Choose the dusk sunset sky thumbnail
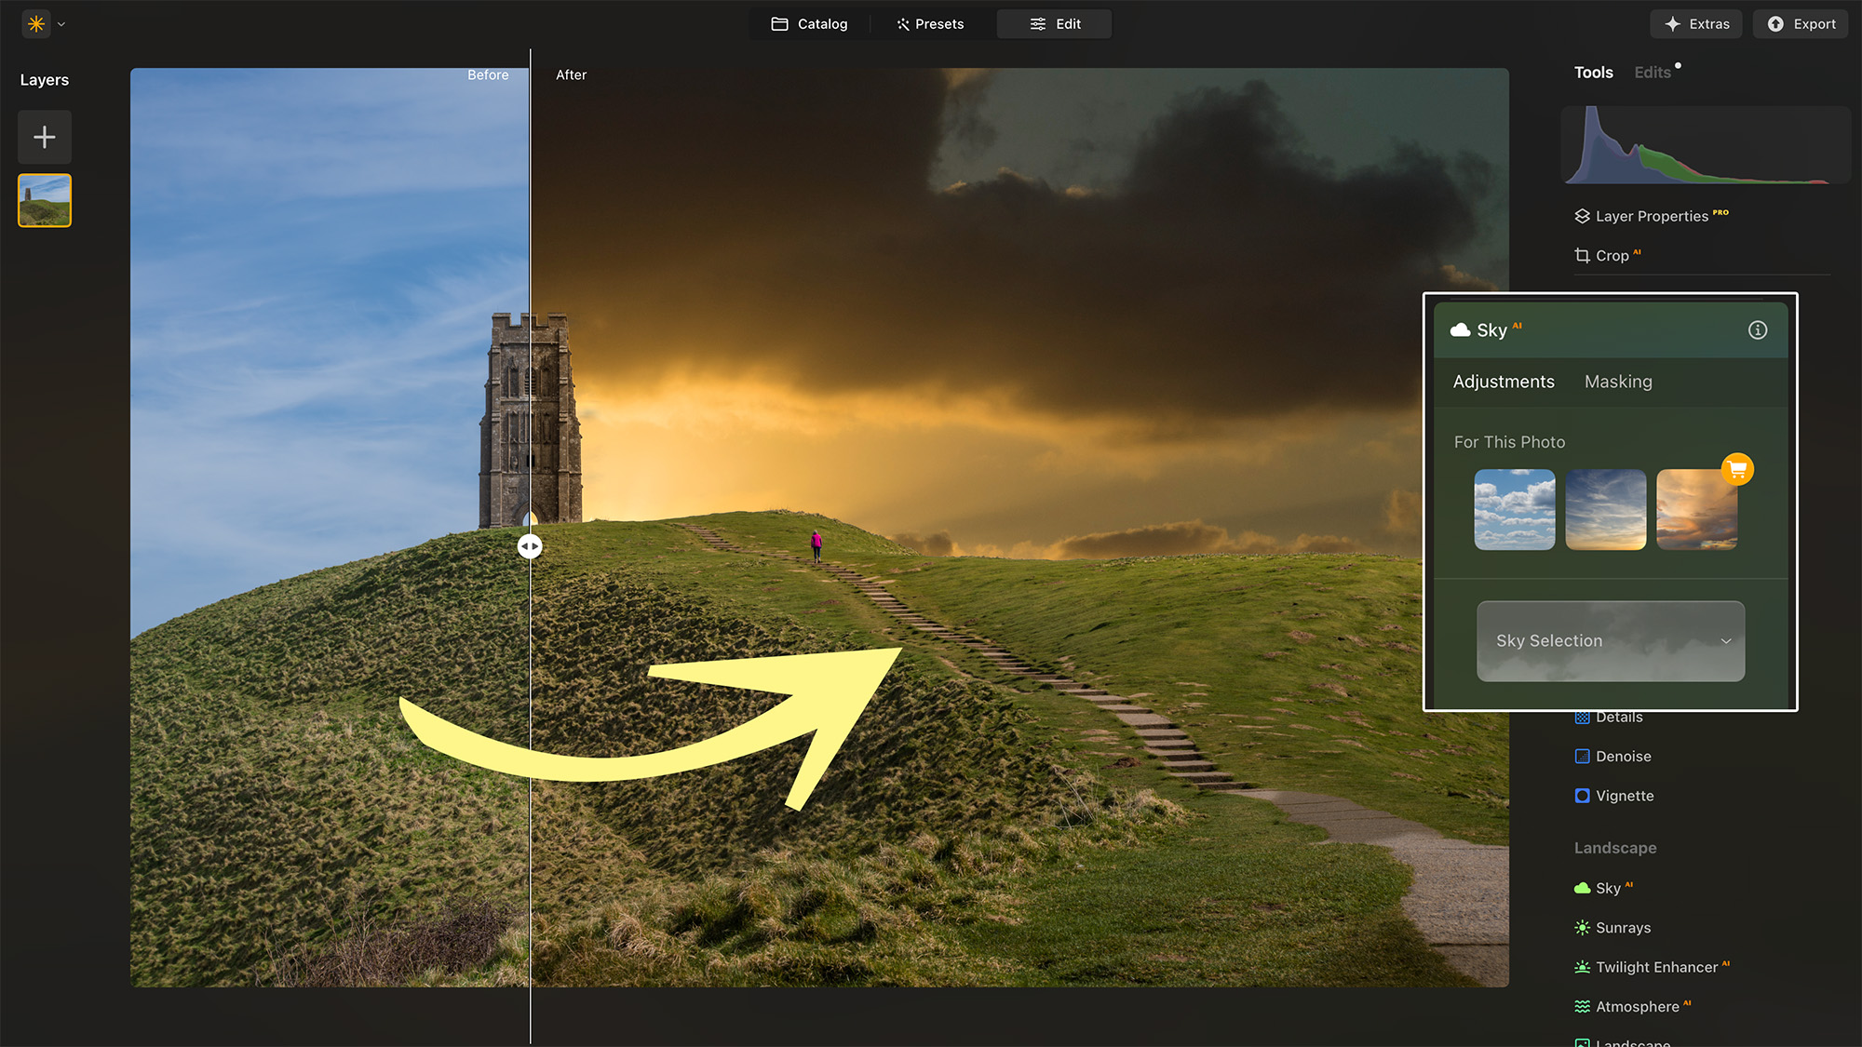1862x1047 pixels. [1606, 509]
